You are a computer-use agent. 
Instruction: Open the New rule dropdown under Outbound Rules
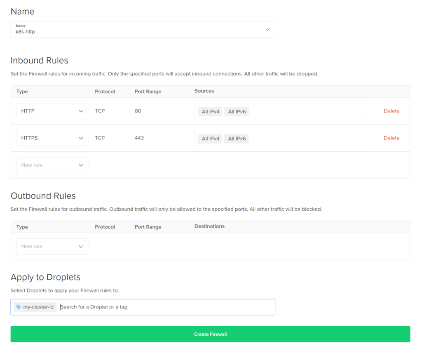(52, 246)
